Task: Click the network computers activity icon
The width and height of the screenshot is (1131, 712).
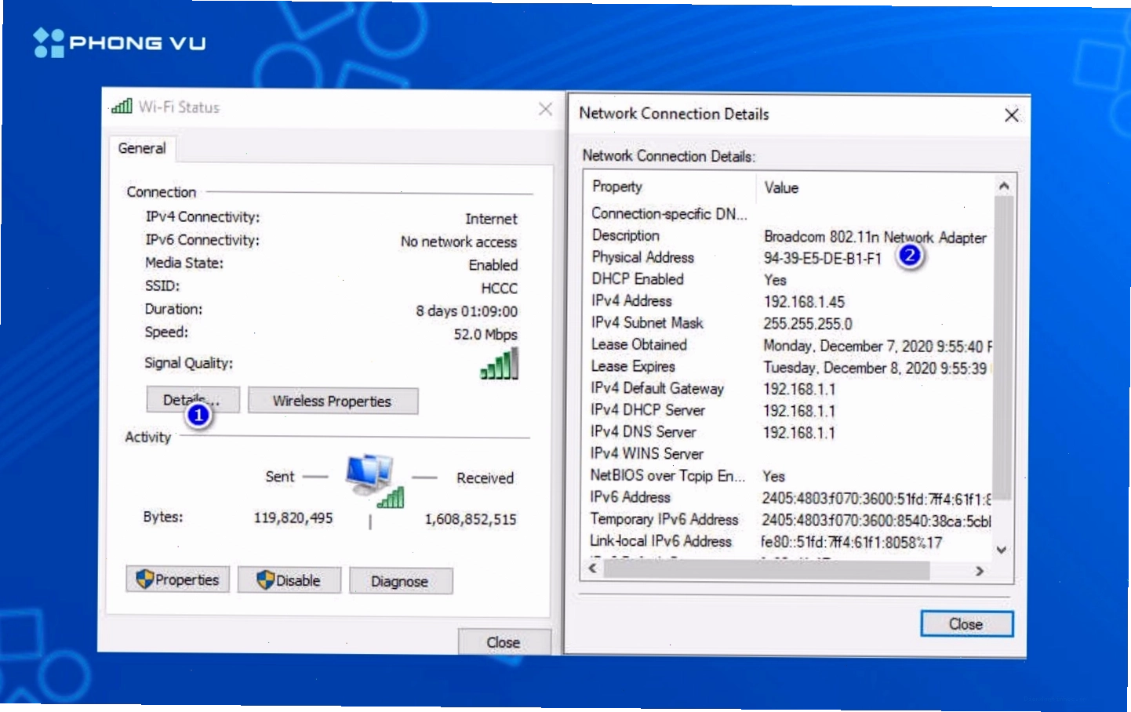Action: click(x=375, y=481)
